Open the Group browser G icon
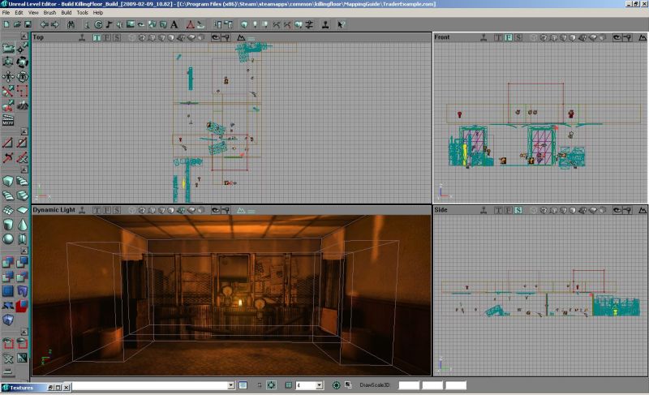Viewport: 649px width, 395px height. point(98,25)
